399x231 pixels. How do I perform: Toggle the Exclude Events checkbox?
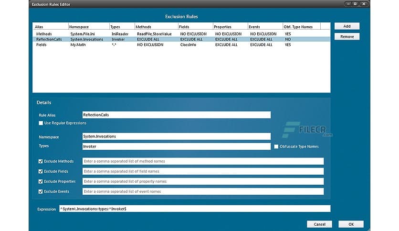coord(41,191)
